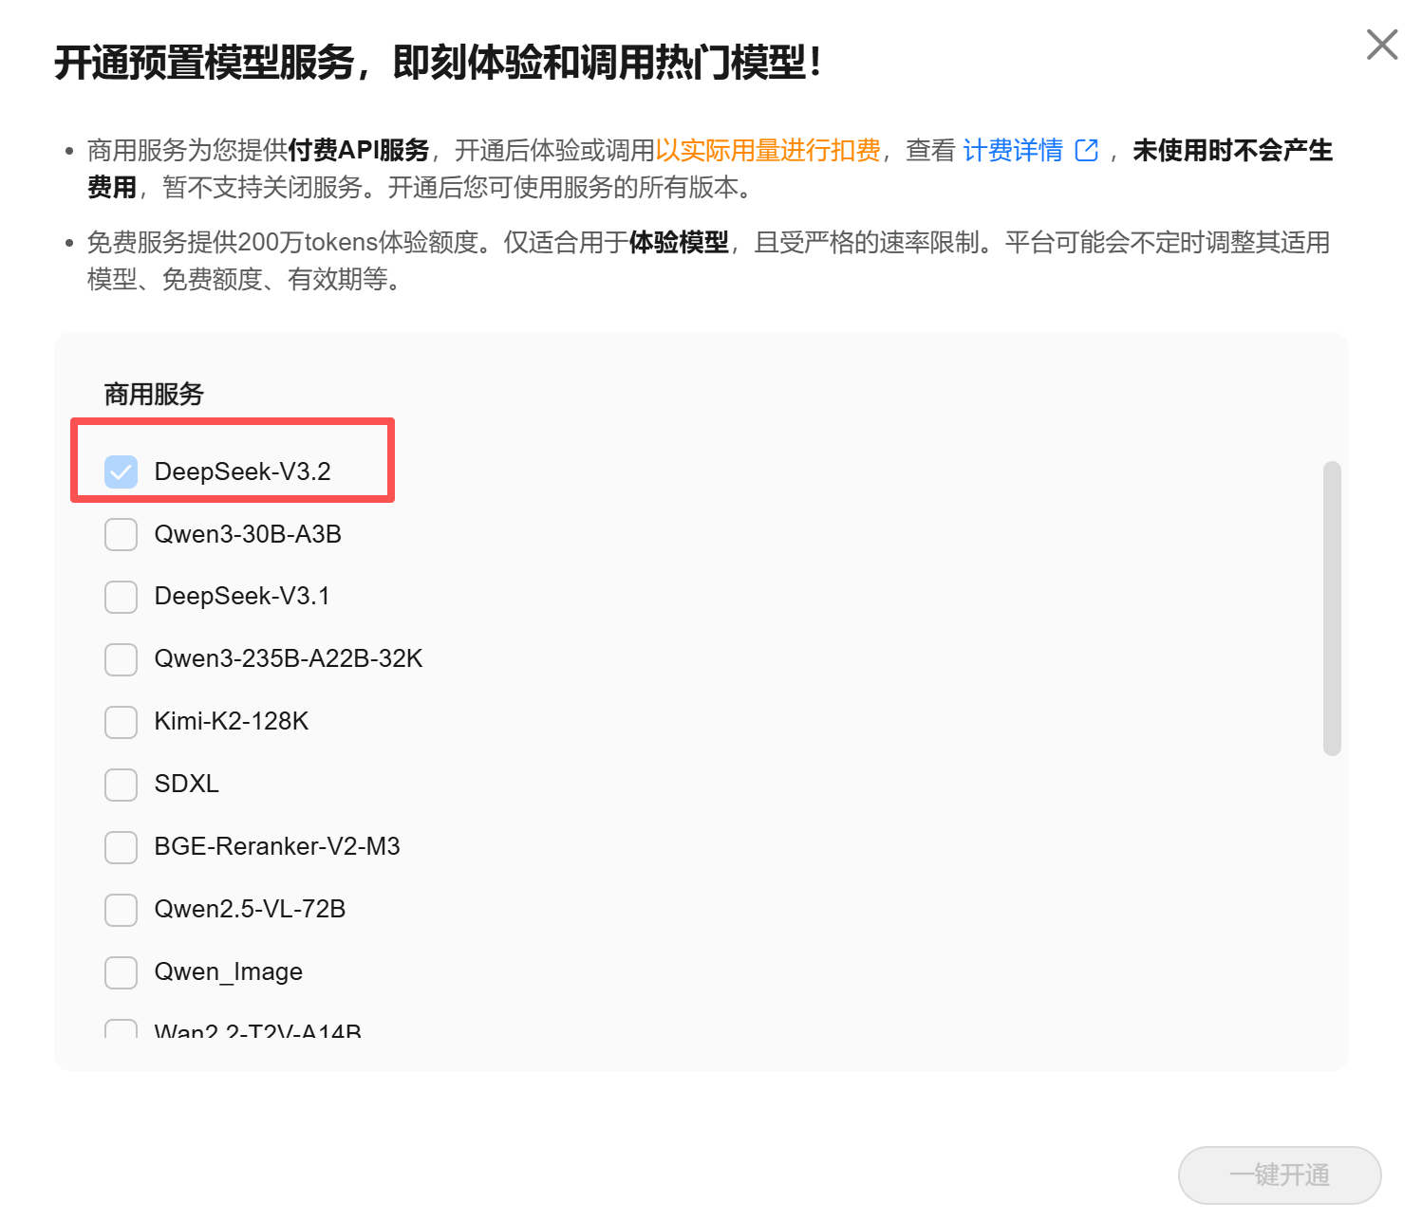Click the Qwen3-235B-A22B-32K label text
This screenshot has width=1422, height=1220.
pyautogui.click(x=289, y=658)
